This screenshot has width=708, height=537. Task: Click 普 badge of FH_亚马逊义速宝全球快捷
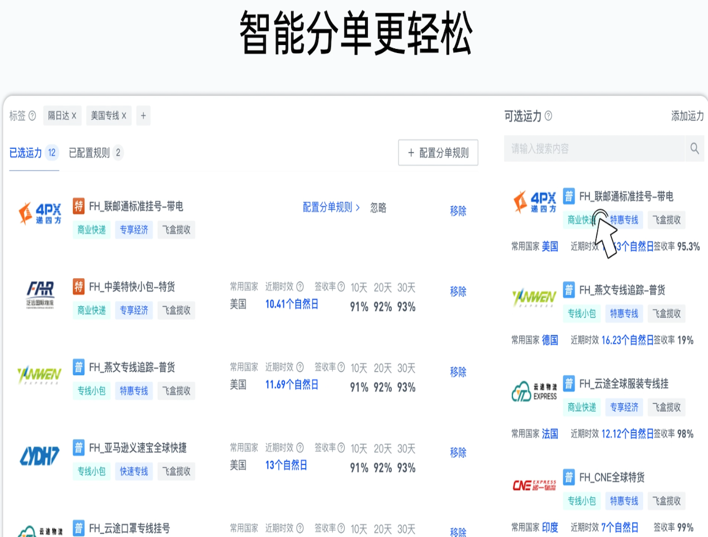(x=79, y=447)
